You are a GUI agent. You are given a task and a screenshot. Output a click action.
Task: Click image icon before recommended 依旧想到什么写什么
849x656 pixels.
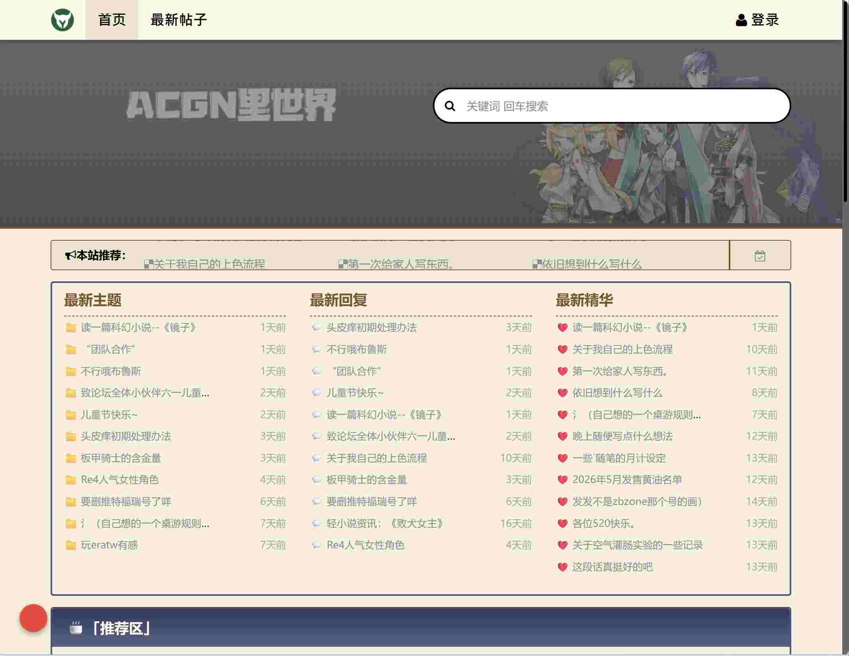[537, 264]
